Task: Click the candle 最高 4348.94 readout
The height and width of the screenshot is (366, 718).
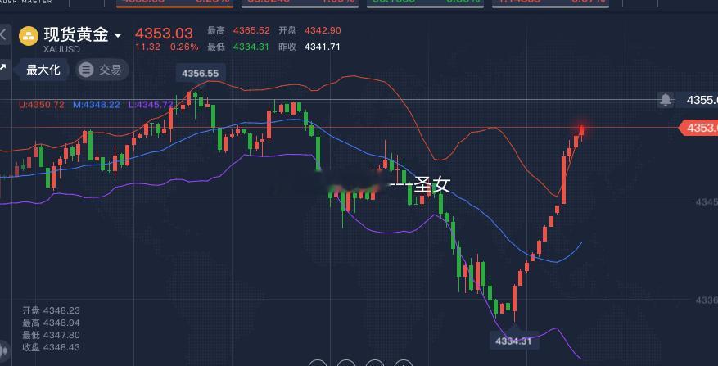Action: point(52,323)
